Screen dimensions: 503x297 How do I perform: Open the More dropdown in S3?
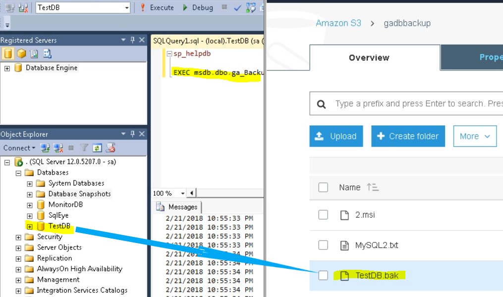click(475, 136)
